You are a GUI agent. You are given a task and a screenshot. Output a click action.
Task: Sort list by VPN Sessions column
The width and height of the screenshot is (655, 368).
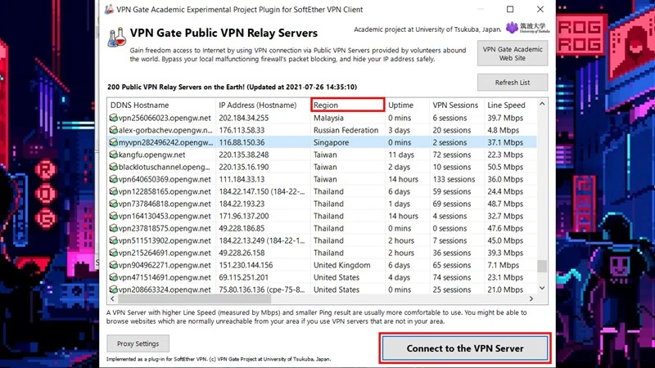[x=457, y=105]
